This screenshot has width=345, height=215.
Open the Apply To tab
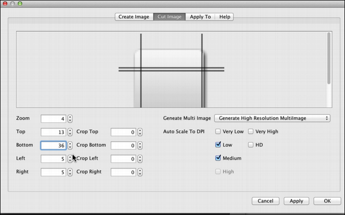(x=200, y=17)
